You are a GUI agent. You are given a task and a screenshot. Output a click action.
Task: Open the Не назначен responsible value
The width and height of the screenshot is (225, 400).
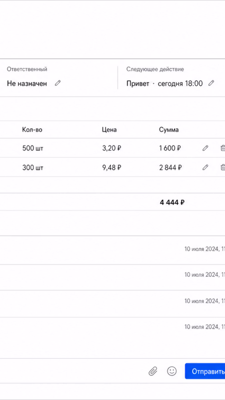click(x=27, y=83)
